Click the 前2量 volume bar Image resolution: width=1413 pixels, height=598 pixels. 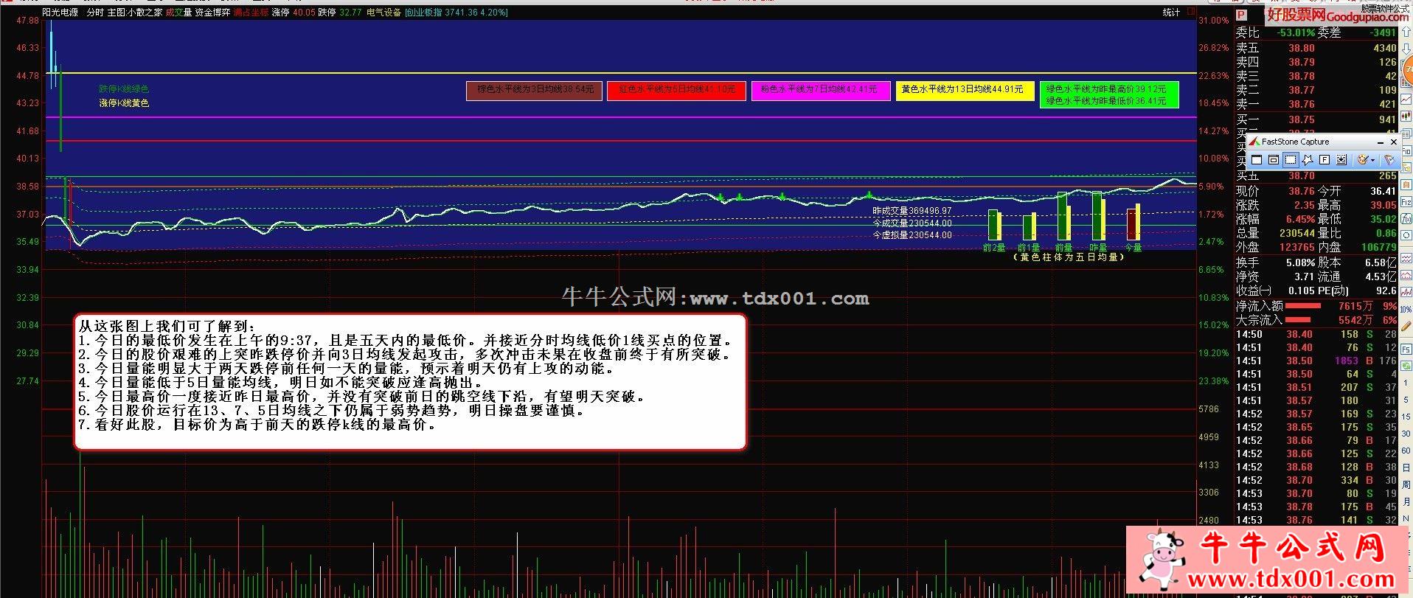point(993,225)
